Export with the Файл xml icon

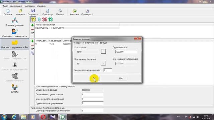coord(74,12)
